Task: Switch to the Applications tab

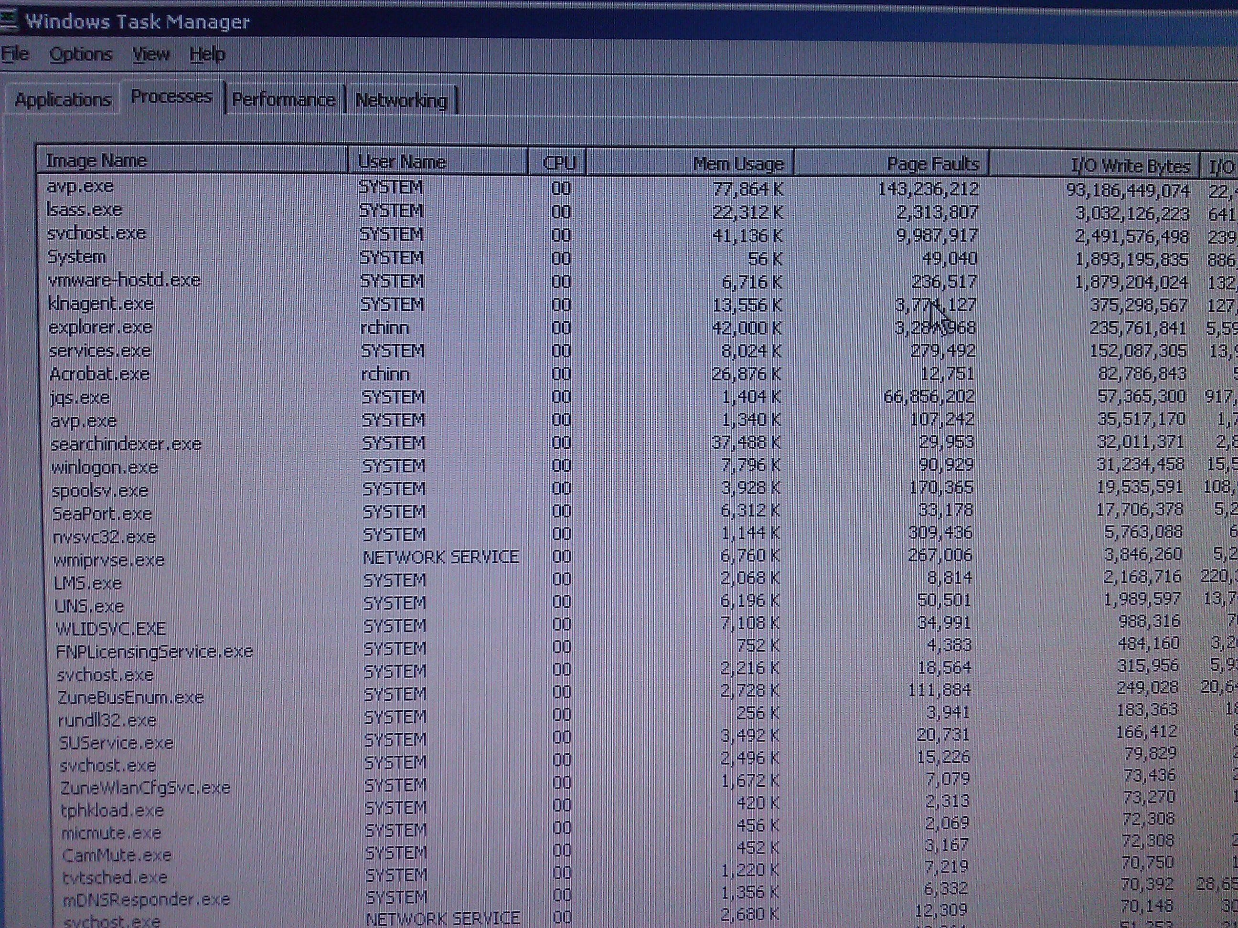Action: 63,100
